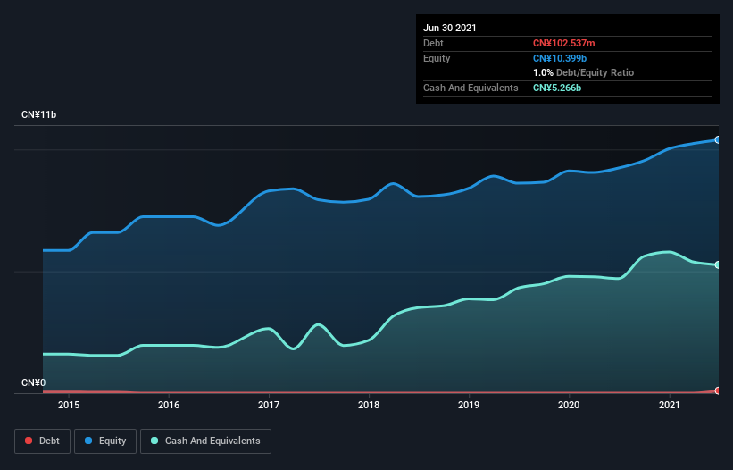Click the 2021 x-axis label

670,405
